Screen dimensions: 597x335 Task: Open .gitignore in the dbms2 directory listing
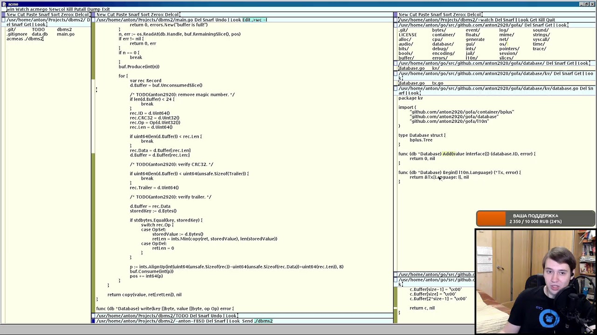click(x=17, y=34)
